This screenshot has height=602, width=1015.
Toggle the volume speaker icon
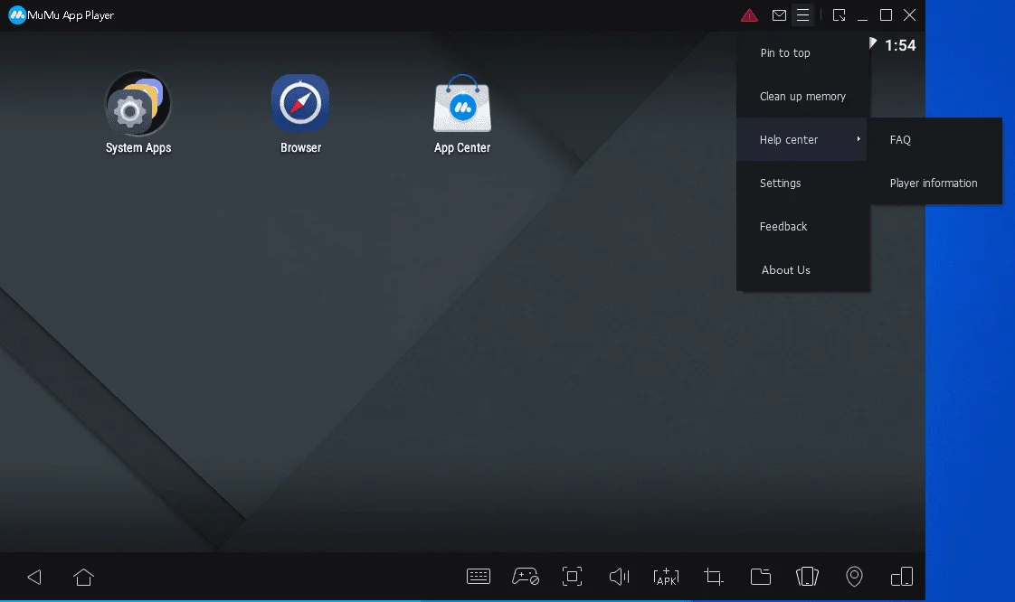619,577
